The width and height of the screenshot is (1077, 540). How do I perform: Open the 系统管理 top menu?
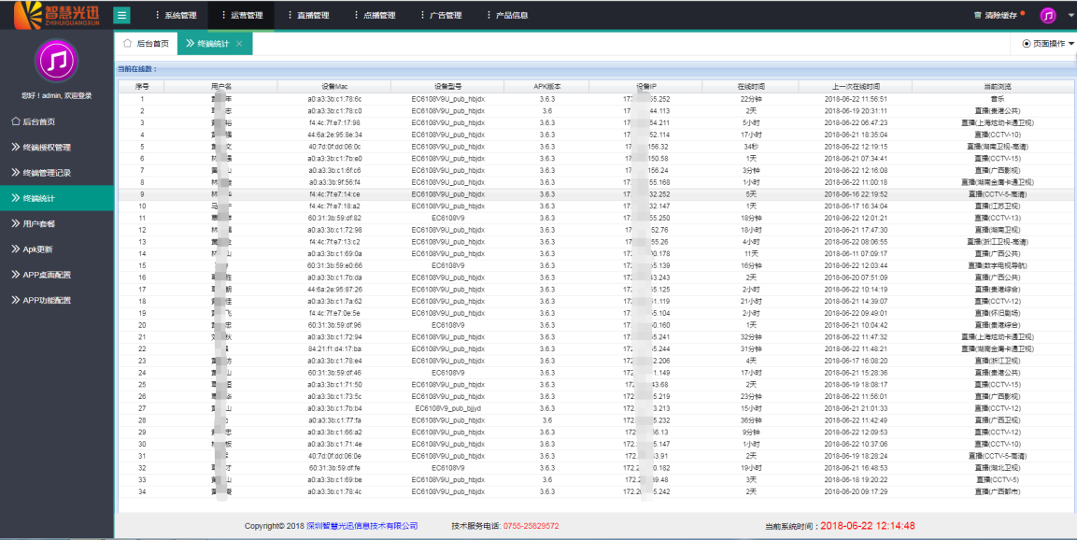(176, 15)
